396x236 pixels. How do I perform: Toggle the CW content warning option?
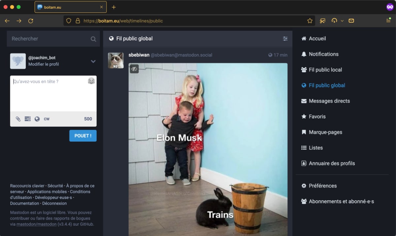(46, 119)
